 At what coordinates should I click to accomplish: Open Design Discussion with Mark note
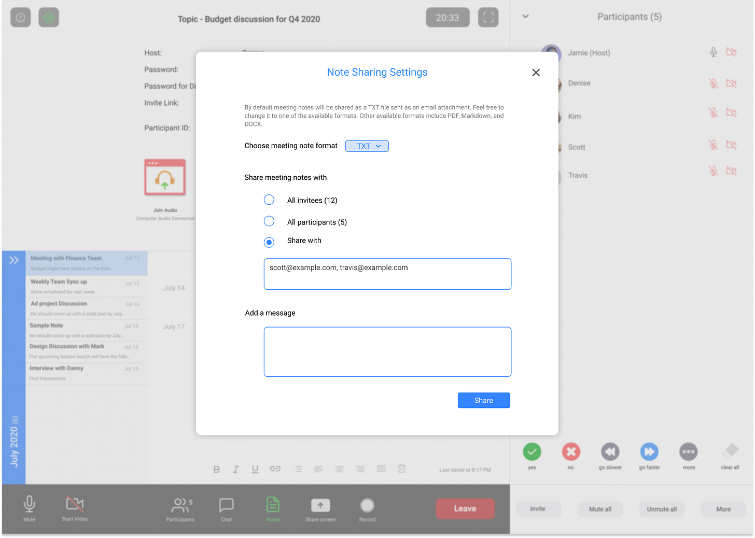[x=87, y=351]
